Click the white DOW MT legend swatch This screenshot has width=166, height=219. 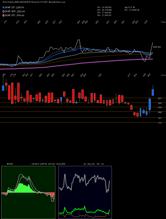click(3, 12)
